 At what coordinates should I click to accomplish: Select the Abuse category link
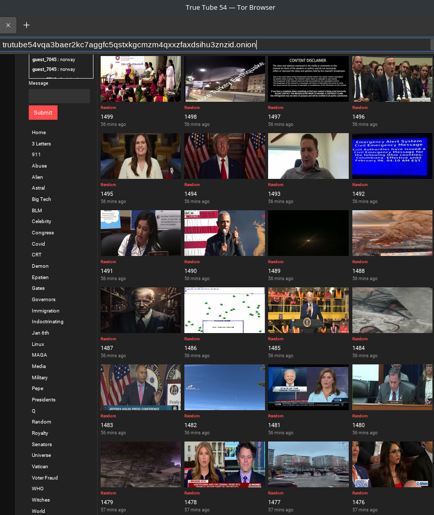click(40, 166)
